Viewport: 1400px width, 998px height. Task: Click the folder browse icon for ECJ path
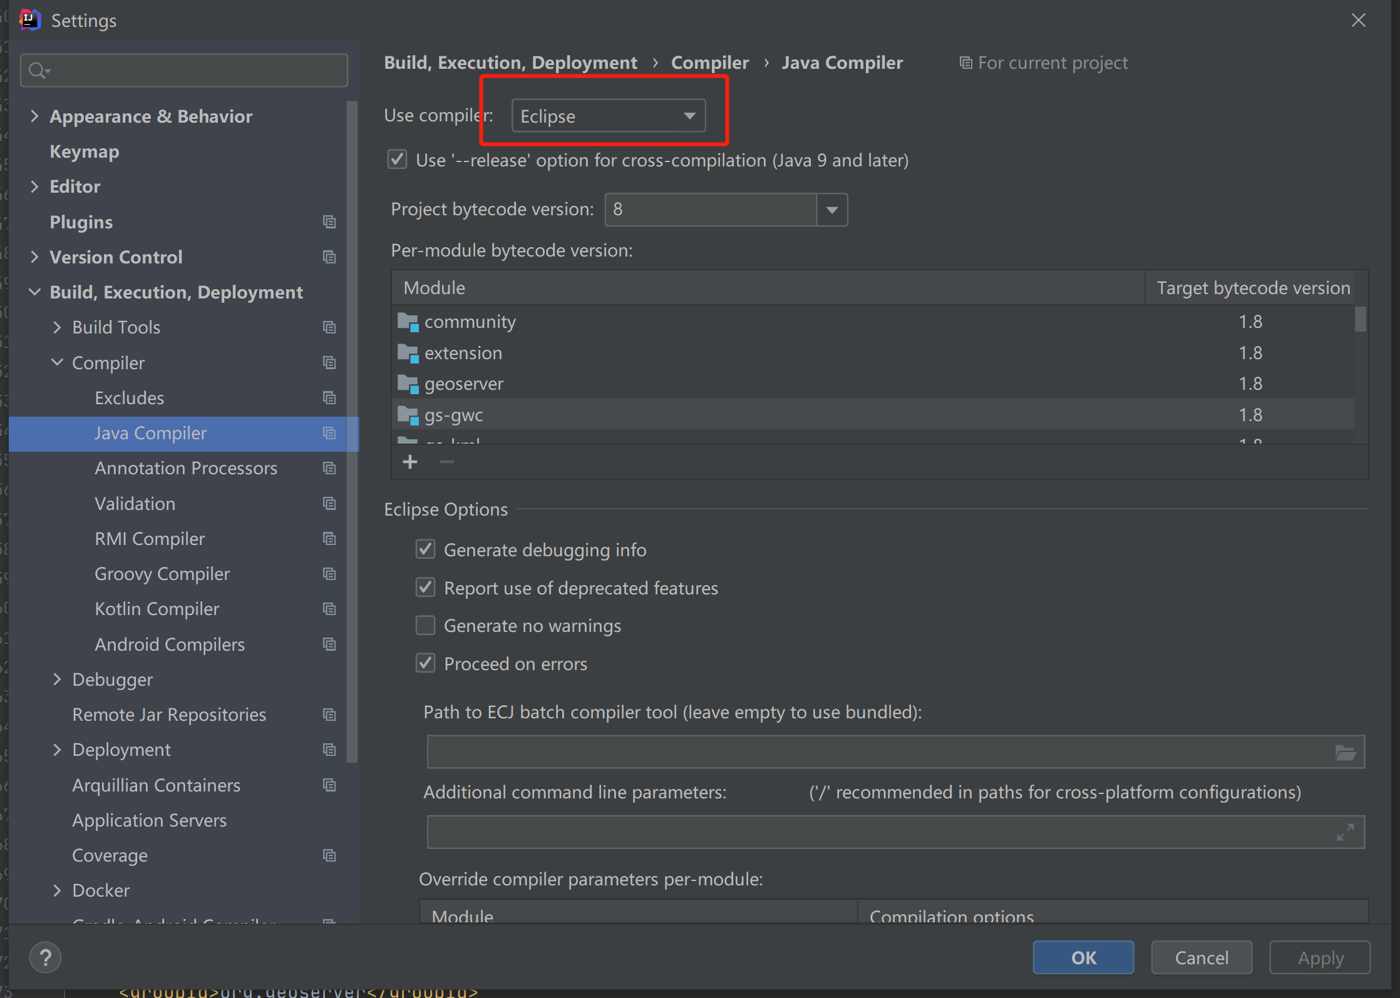point(1345,752)
